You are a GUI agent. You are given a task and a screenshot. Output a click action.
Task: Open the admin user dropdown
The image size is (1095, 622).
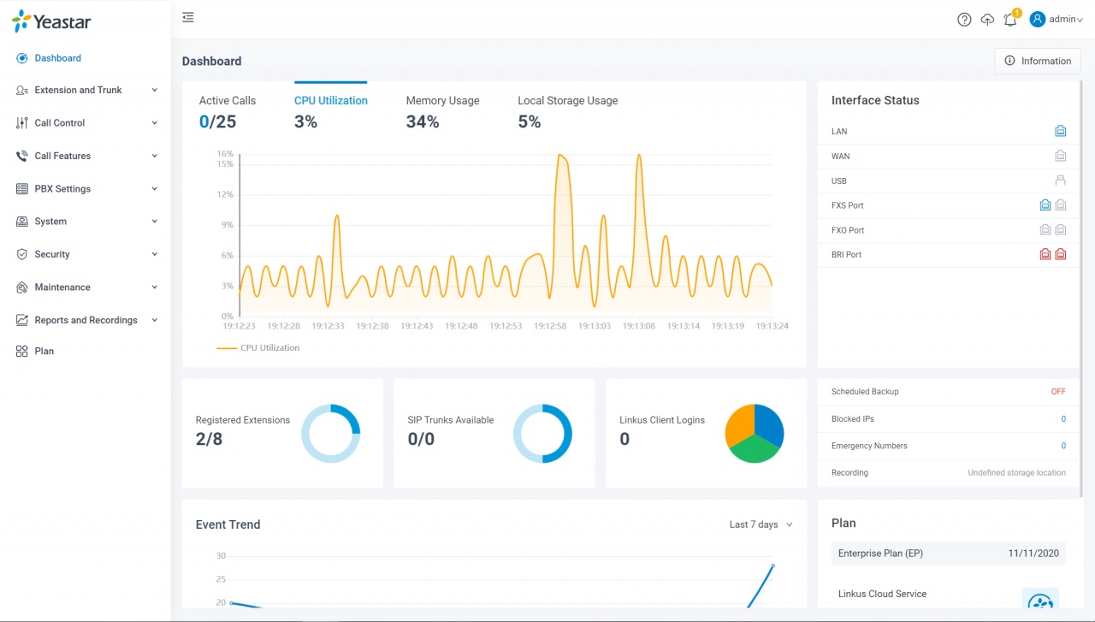(x=1057, y=20)
